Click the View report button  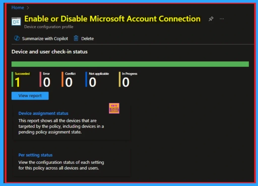30,96
